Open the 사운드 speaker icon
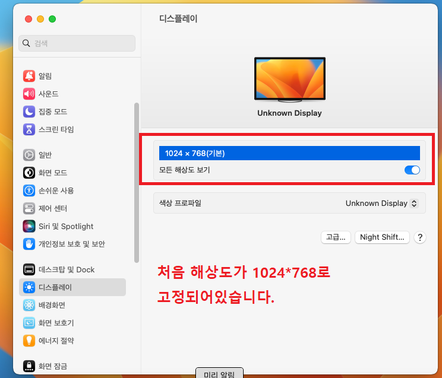This screenshot has height=378, width=442. [x=29, y=94]
